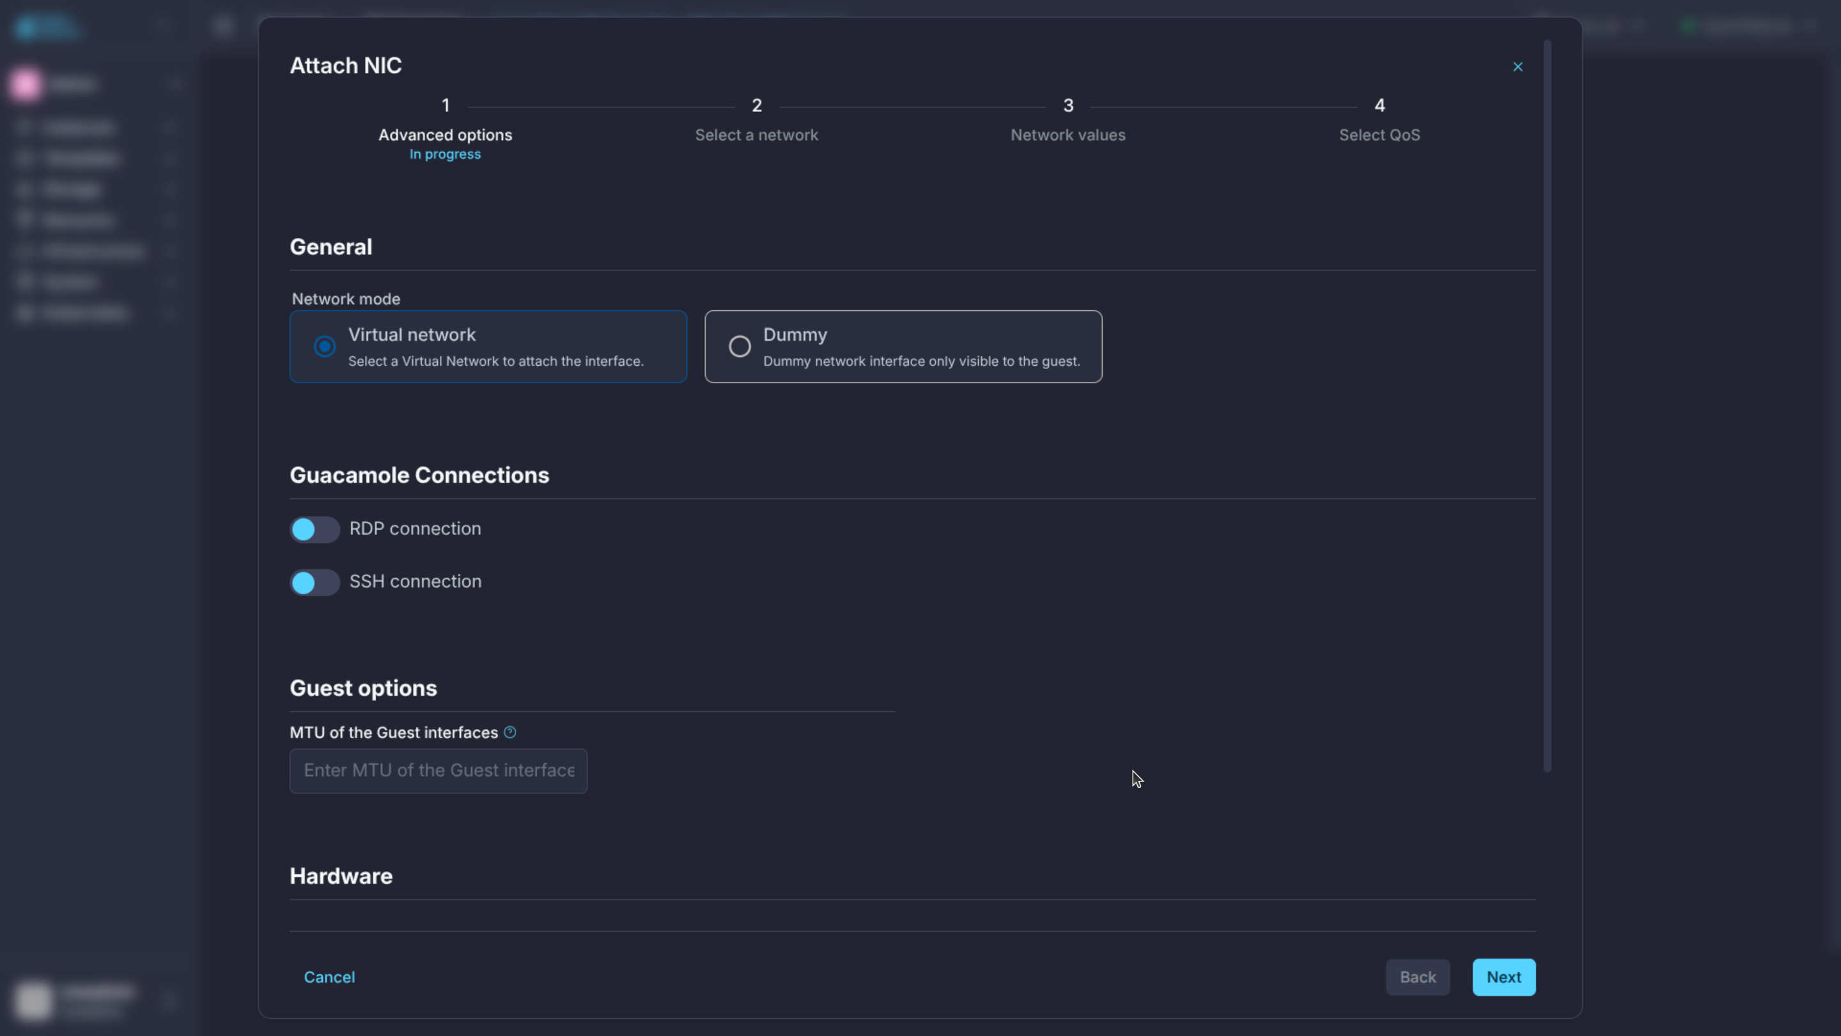This screenshot has width=1841, height=1036.
Task: Go to step 2 Select a network
Action: coord(756,121)
